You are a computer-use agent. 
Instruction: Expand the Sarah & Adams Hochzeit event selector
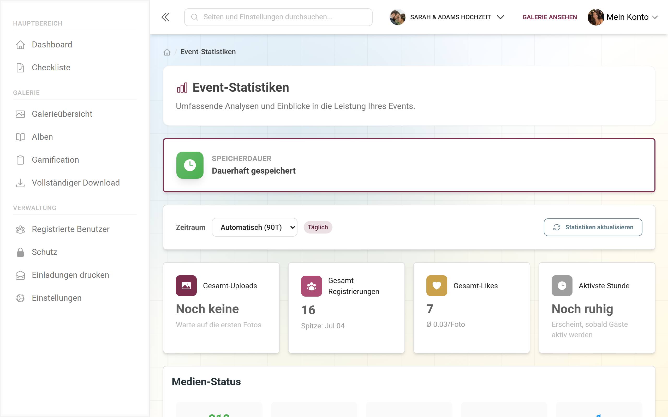click(x=447, y=17)
